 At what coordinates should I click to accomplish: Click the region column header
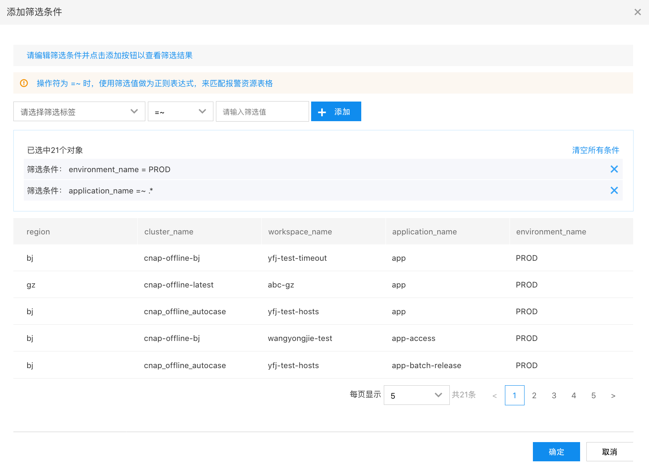(x=75, y=231)
